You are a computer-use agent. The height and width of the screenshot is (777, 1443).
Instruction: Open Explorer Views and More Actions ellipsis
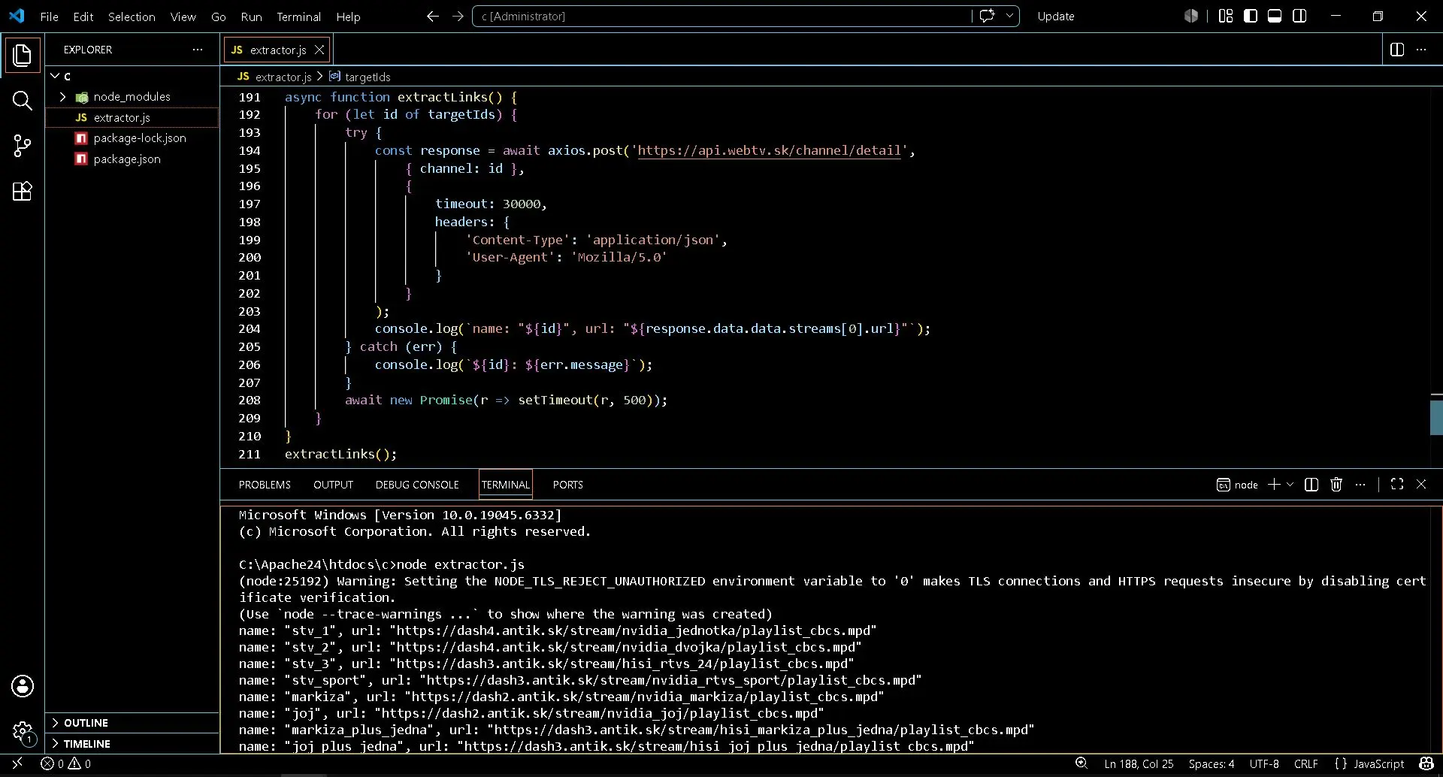(198, 50)
